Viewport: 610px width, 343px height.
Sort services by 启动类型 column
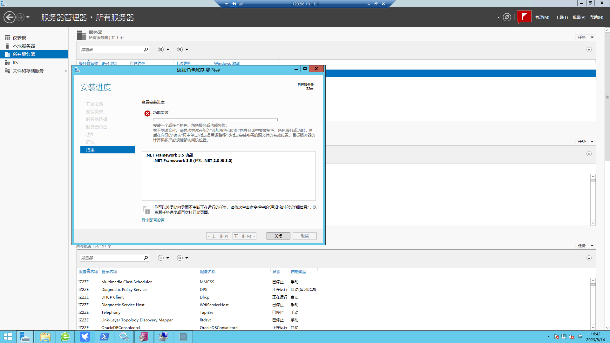(x=298, y=272)
